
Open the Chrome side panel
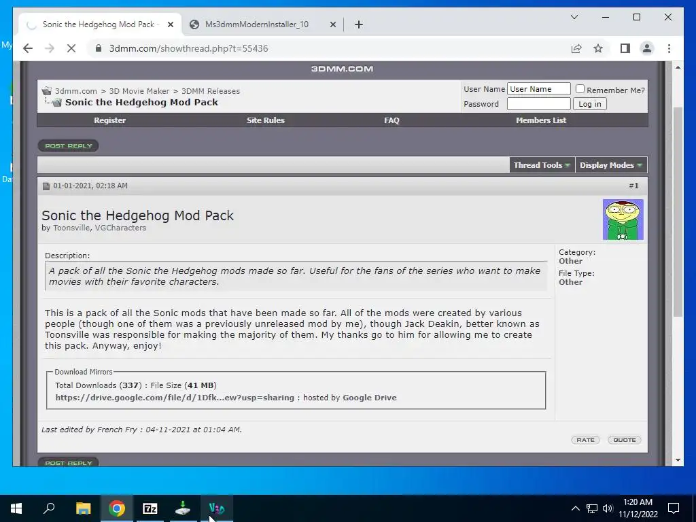625,48
